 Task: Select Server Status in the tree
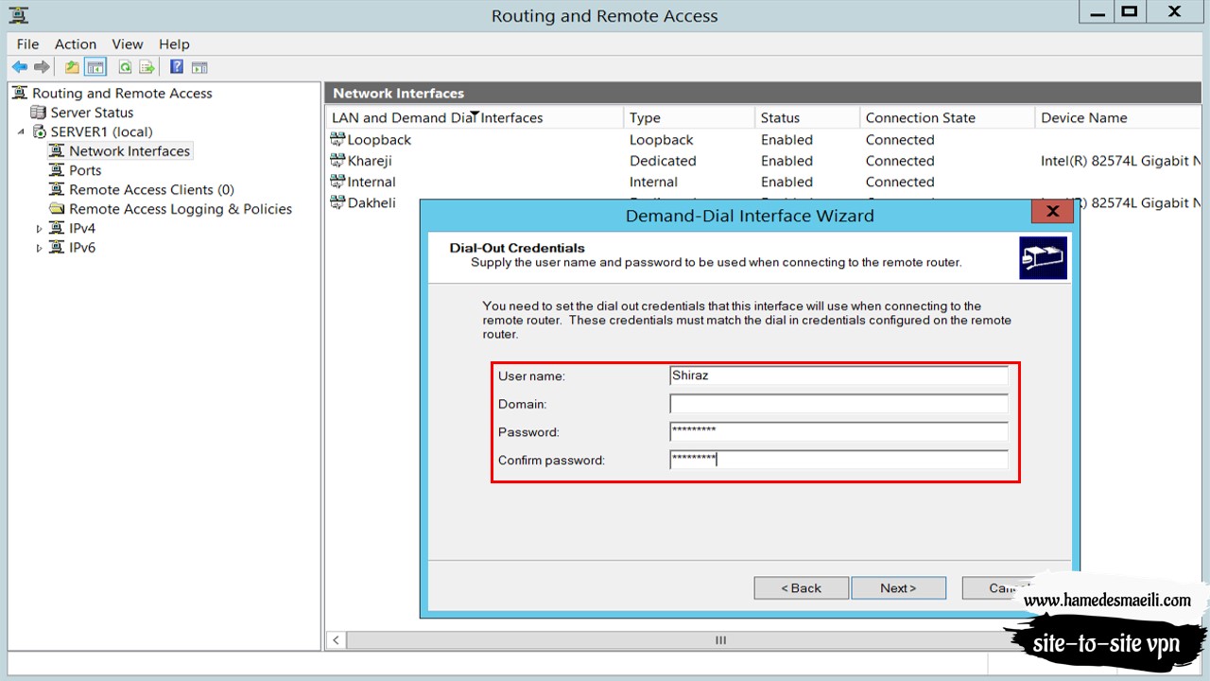click(92, 113)
